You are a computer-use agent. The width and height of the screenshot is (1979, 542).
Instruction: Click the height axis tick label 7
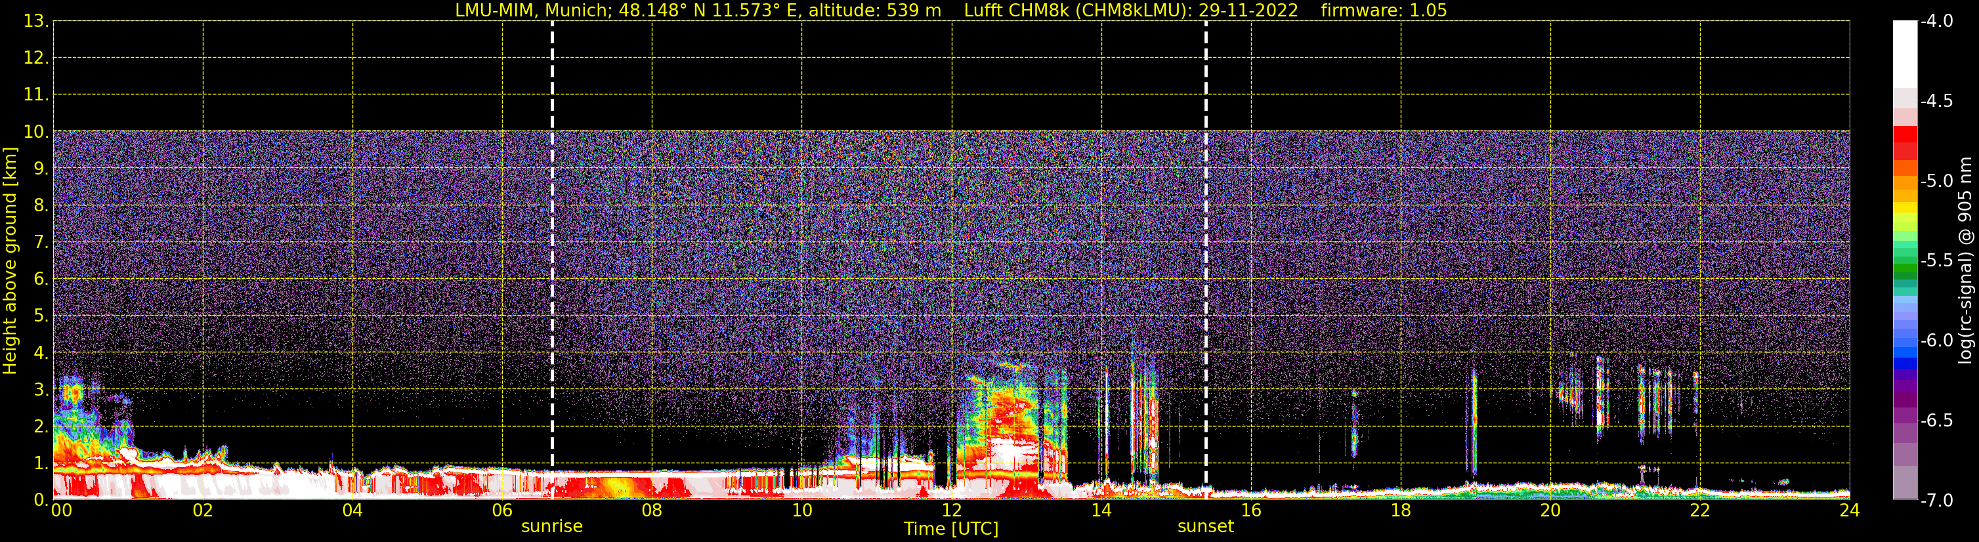click(40, 243)
